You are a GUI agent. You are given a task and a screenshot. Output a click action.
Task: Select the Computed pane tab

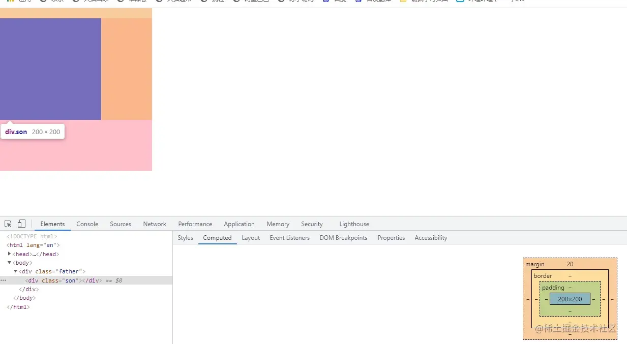[217, 238]
